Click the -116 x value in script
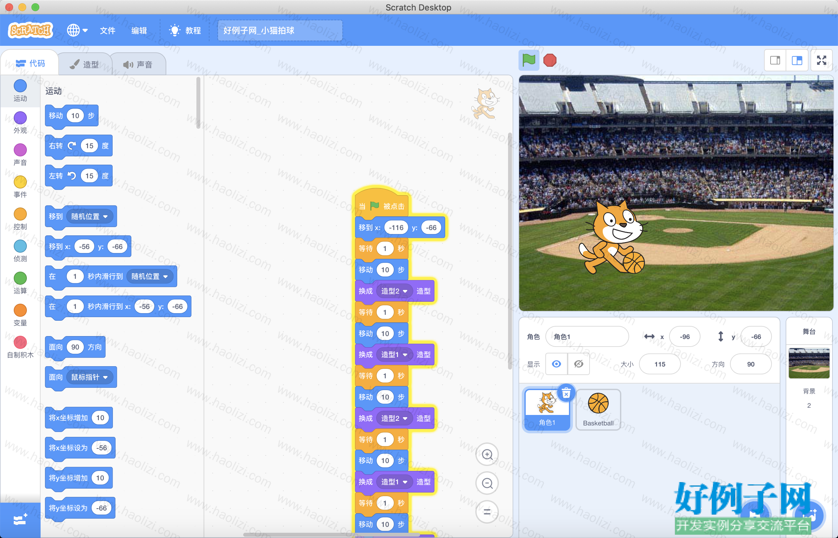 [x=396, y=228]
